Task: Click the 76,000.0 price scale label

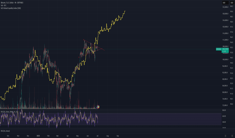Action: [x=225, y=99]
